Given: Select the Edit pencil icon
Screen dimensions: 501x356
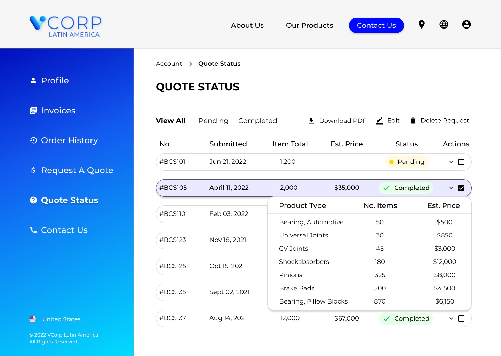Looking at the screenshot, I should tap(379, 121).
